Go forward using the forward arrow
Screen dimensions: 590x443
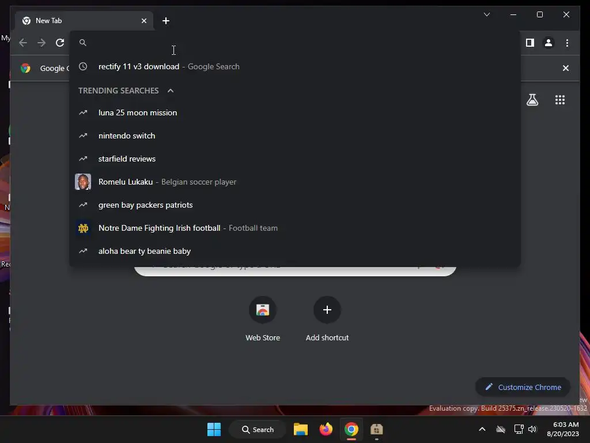tap(41, 43)
